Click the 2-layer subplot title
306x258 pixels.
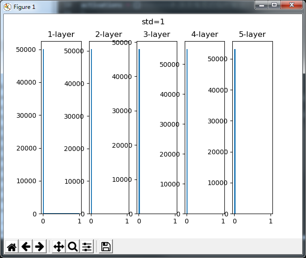(x=109, y=35)
